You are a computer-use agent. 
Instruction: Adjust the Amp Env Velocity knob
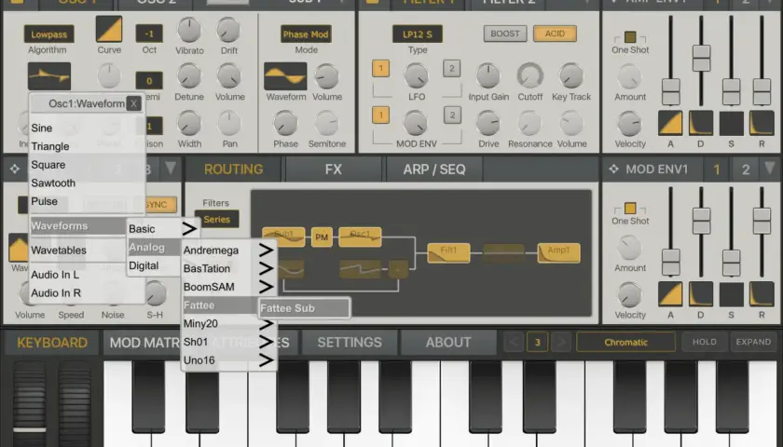[x=629, y=123]
